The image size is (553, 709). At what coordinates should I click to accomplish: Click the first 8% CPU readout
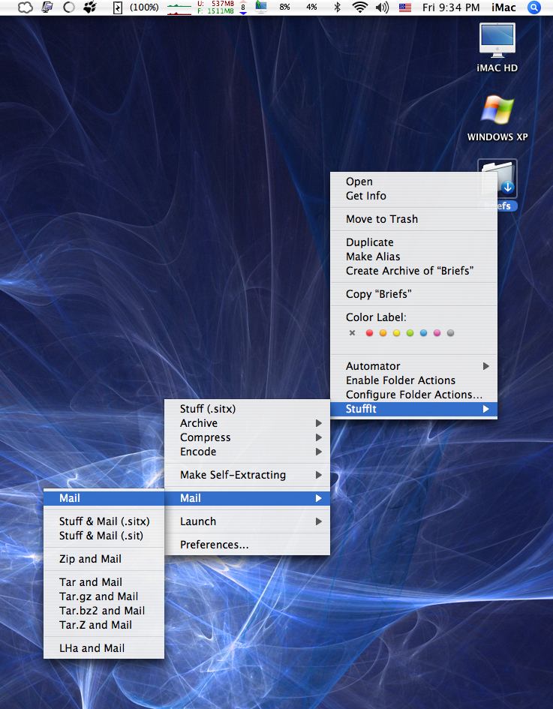[284, 8]
